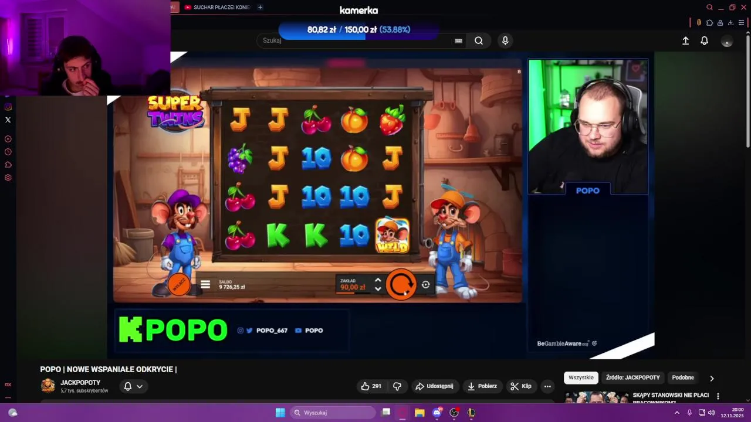751x422 pixels.
Task: Open the GX Corner sidebar icon
Action: coord(8,384)
